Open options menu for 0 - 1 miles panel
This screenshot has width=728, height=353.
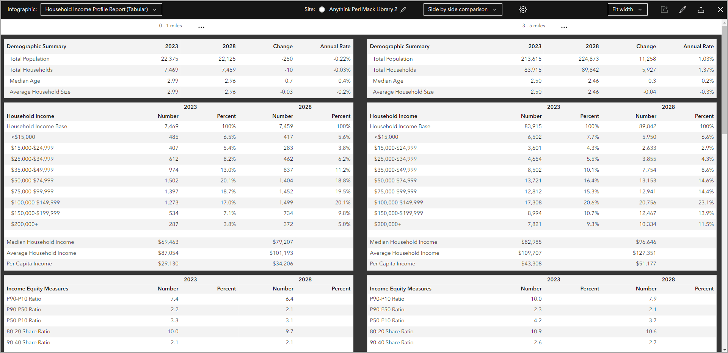coord(201,27)
